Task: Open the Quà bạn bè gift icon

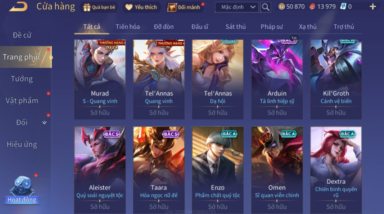Action: pos(87,7)
